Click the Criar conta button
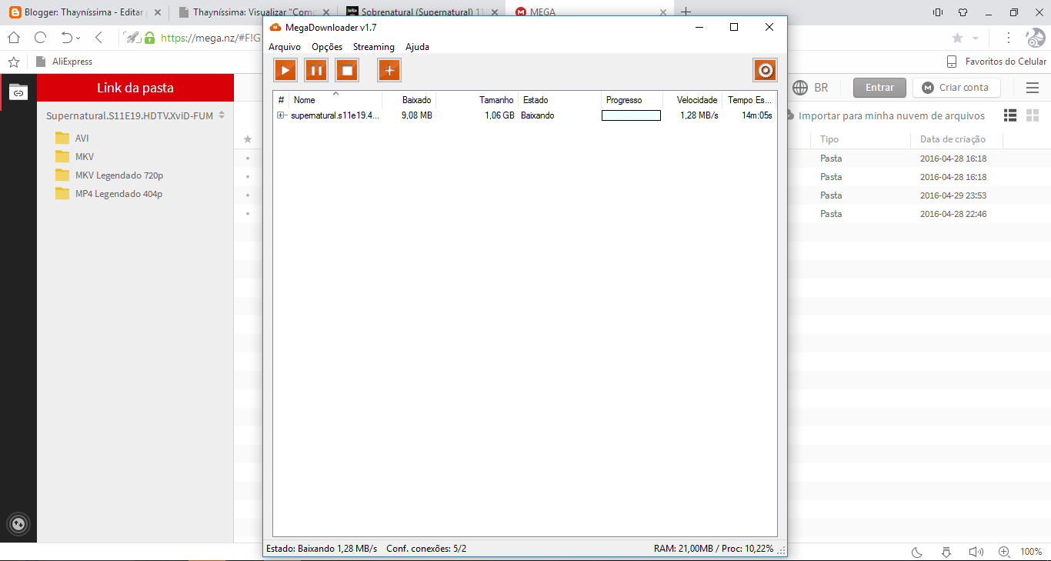This screenshot has height=561, width=1051. pos(956,88)
